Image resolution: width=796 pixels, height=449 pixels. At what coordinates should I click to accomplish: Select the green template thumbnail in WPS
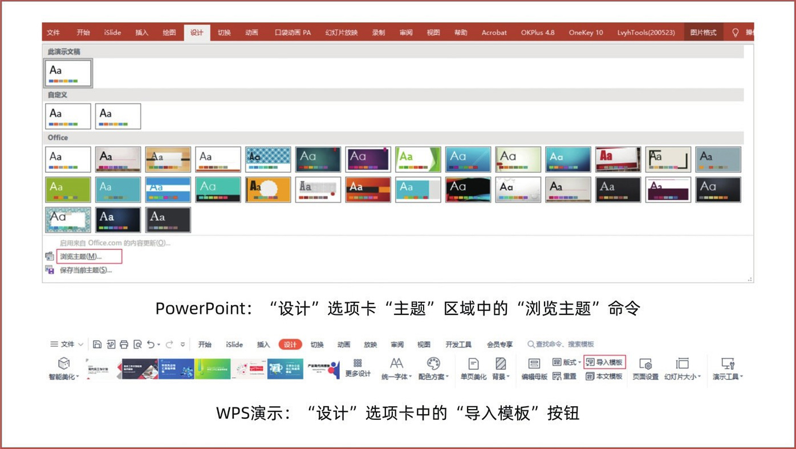point(212,369)
